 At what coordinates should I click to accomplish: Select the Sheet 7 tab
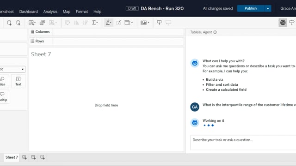[x=12, y=157]
